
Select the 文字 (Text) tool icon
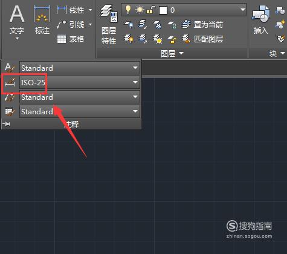point(17,14)
